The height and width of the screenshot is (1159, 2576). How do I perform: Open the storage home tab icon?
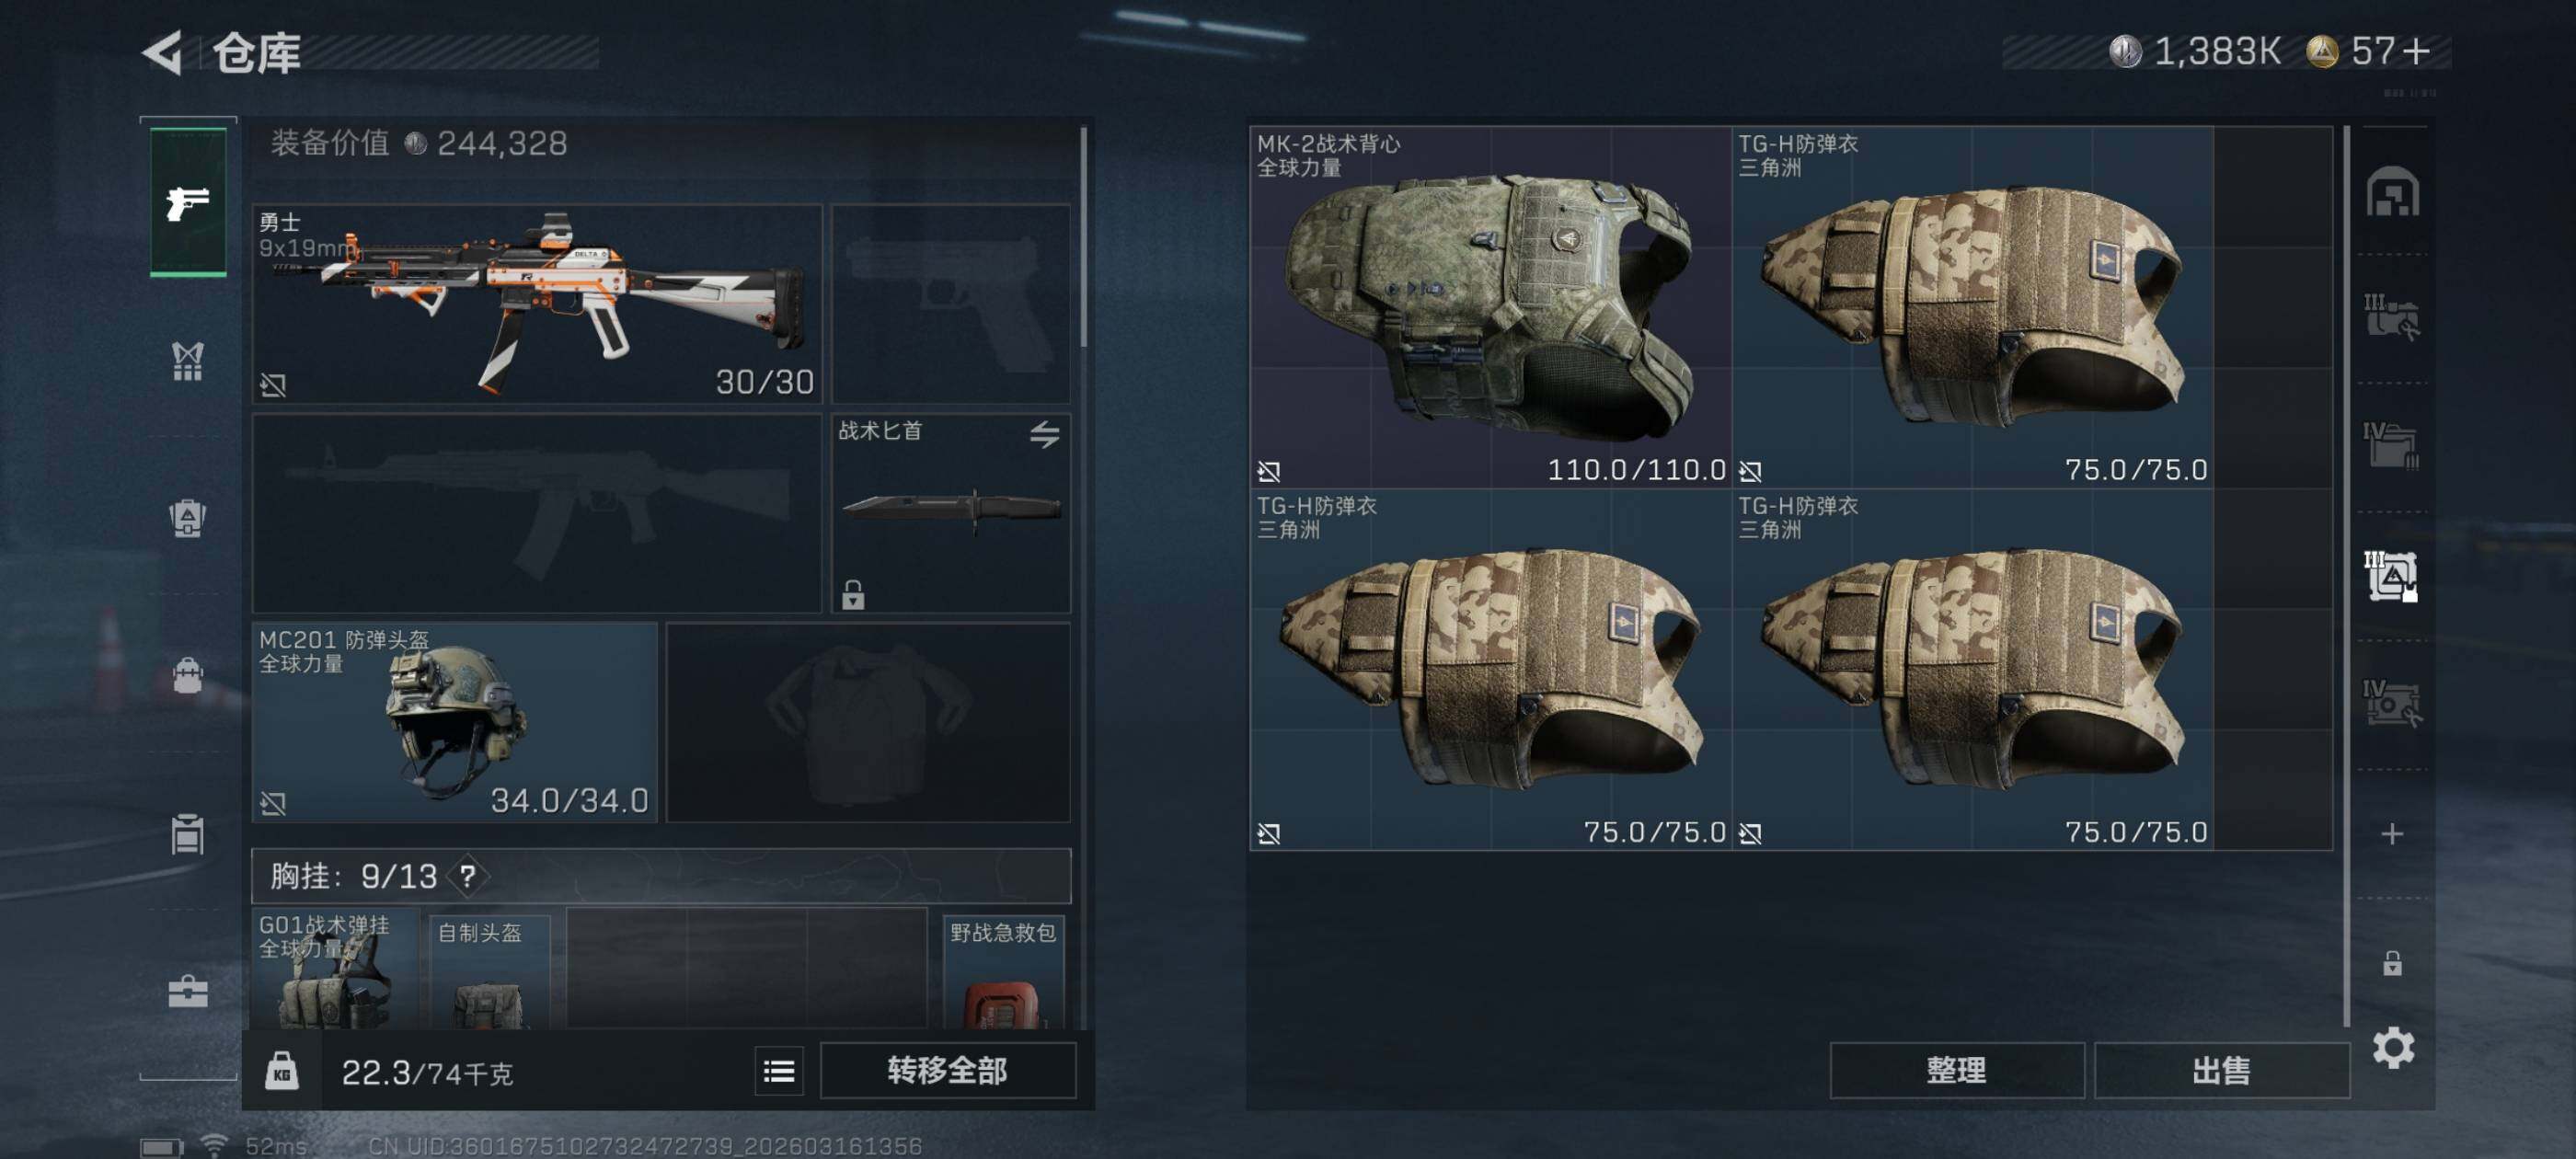click(2392, 192)
